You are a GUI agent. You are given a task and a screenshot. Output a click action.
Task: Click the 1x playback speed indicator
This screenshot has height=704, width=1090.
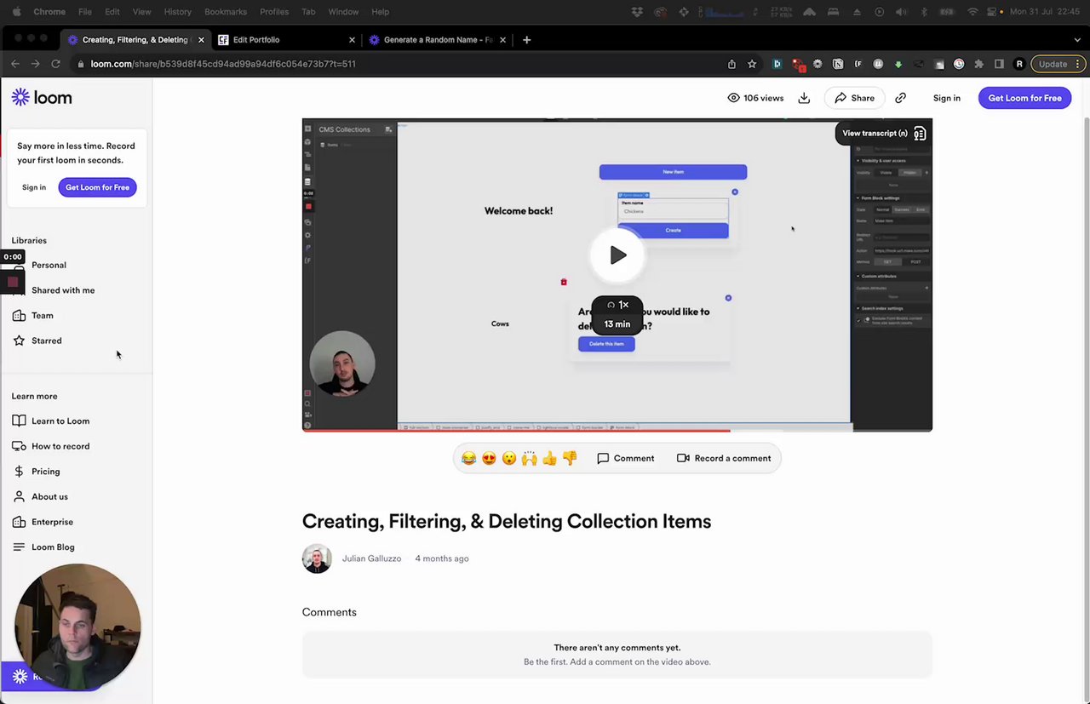[617, 305]
